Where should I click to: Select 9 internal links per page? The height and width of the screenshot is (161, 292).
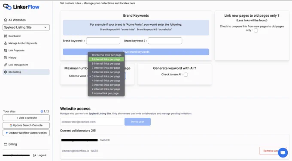106,59
